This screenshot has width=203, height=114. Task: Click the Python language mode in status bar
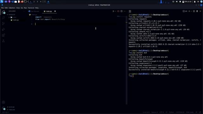[172, 112]
